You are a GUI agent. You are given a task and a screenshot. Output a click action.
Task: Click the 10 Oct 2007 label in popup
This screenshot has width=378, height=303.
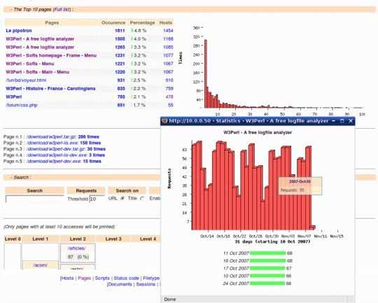pyautogui.click(x=236, y=276)
